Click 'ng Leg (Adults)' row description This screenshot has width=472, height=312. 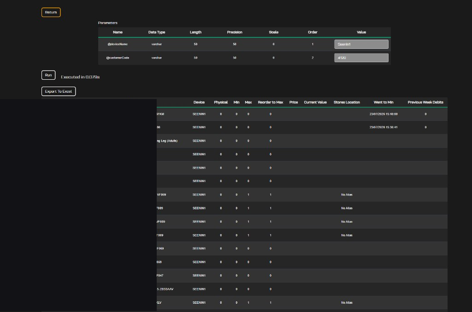coord(167,141)
